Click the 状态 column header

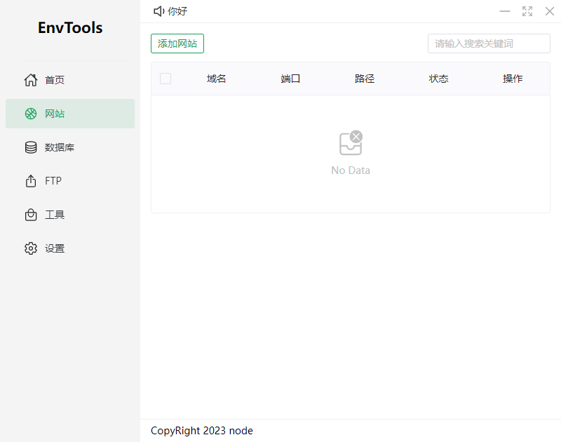click(x=438, y=79)
